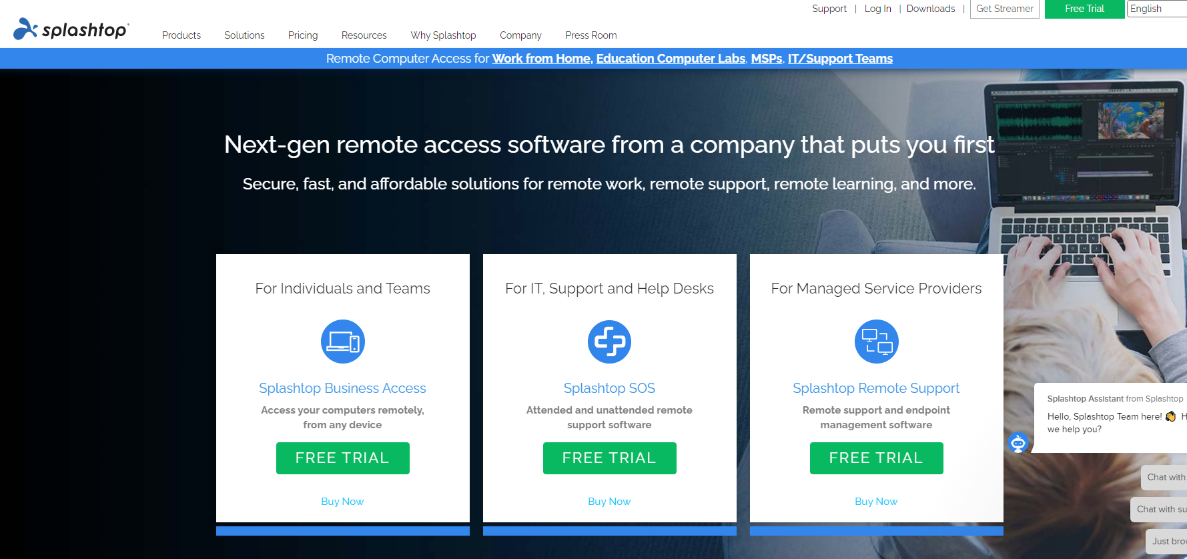The image size is (1187, 559).
Task: Click the Support link in top bar
Action: 829,9
